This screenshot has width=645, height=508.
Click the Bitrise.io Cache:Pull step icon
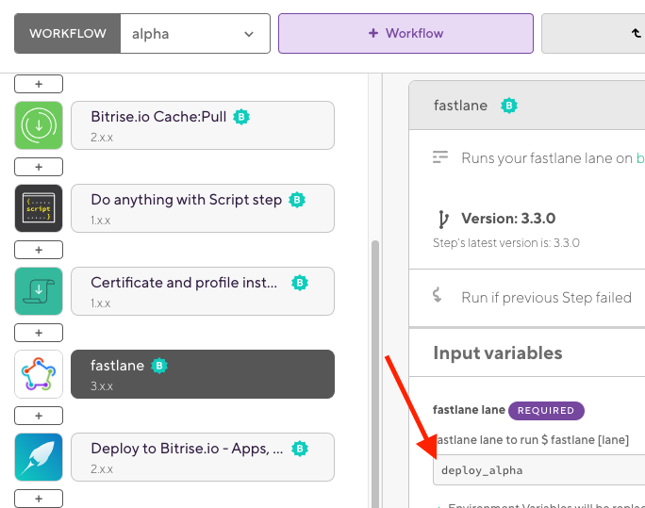tap(39, 125)
